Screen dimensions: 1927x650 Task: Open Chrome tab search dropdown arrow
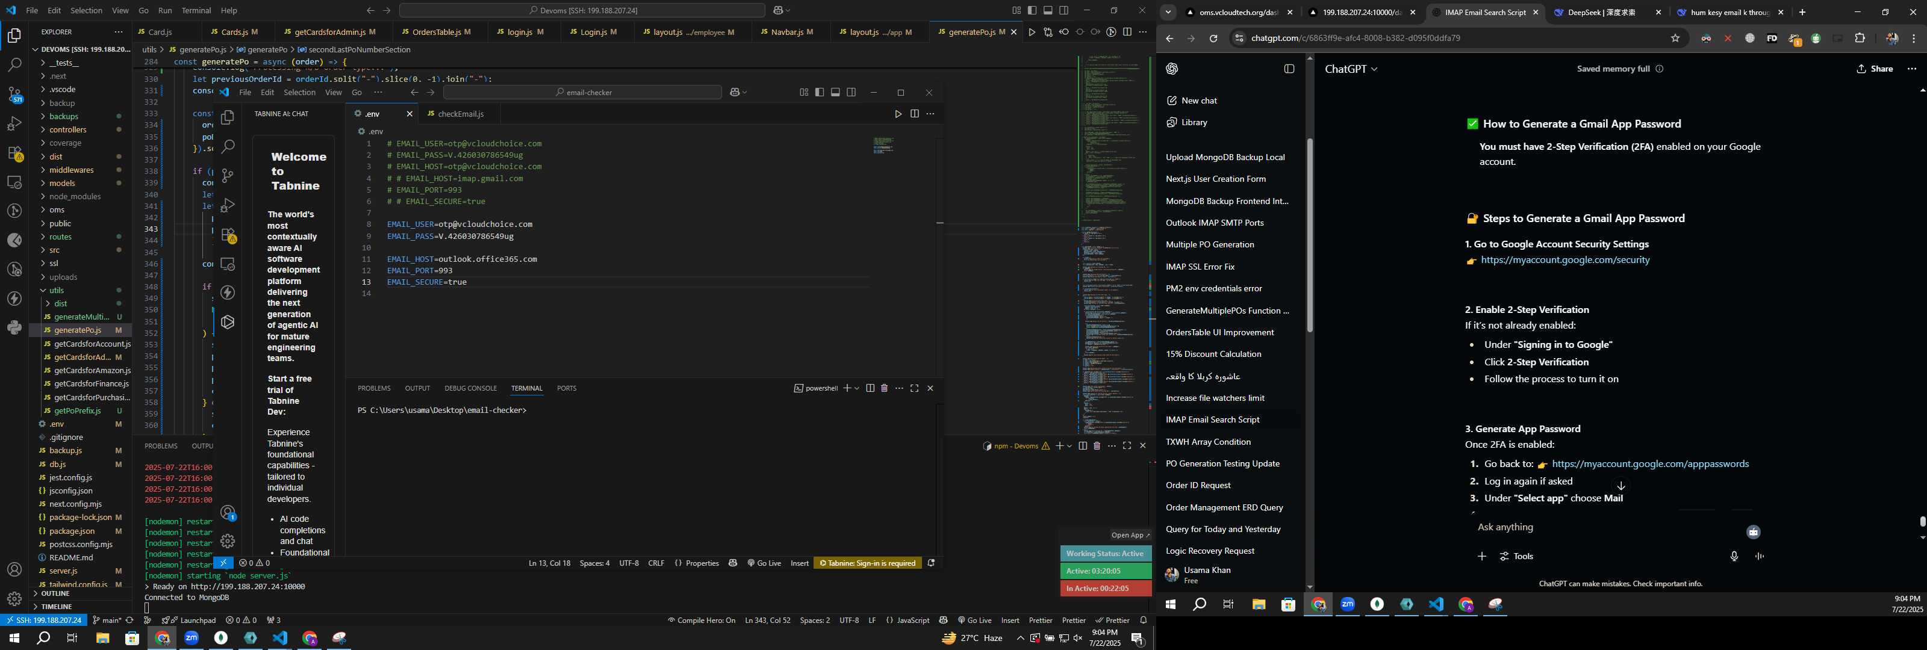(x=1168, y=12)
